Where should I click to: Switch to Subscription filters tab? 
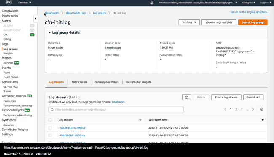[107, 82]
